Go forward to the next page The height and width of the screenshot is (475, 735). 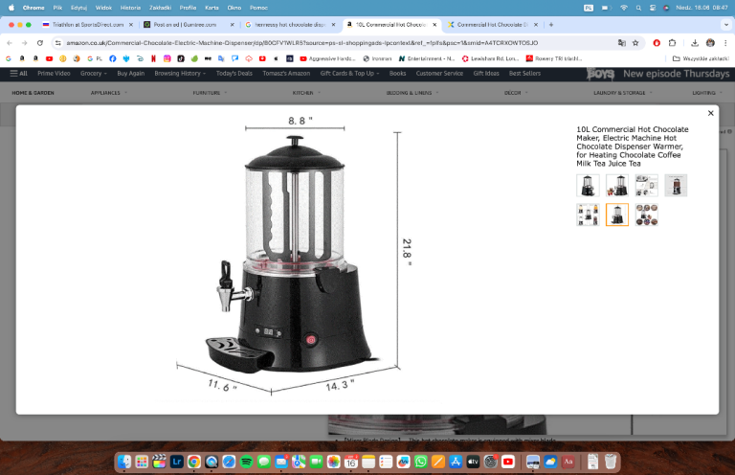(24, 43)
